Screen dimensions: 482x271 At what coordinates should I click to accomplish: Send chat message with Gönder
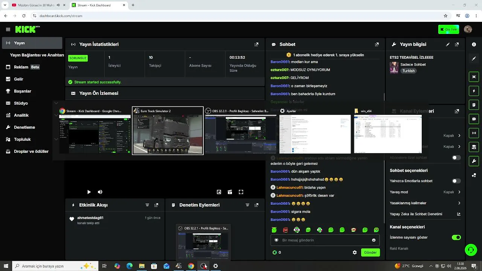tap(370, 253)
